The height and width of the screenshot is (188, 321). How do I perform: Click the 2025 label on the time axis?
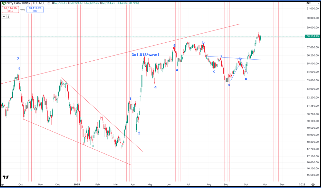pyautogui.click(x=77, y=185)
